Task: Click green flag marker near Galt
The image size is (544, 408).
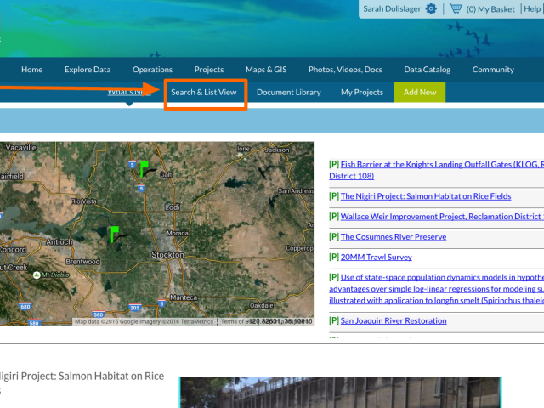Action: point(144,168)
